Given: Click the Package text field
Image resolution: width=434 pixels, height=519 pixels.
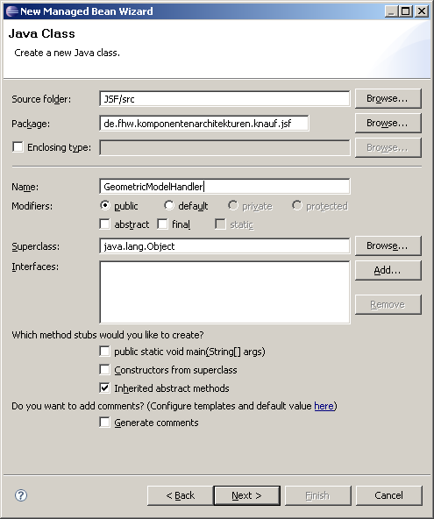Looking at the screenshot, I should 204,123.
